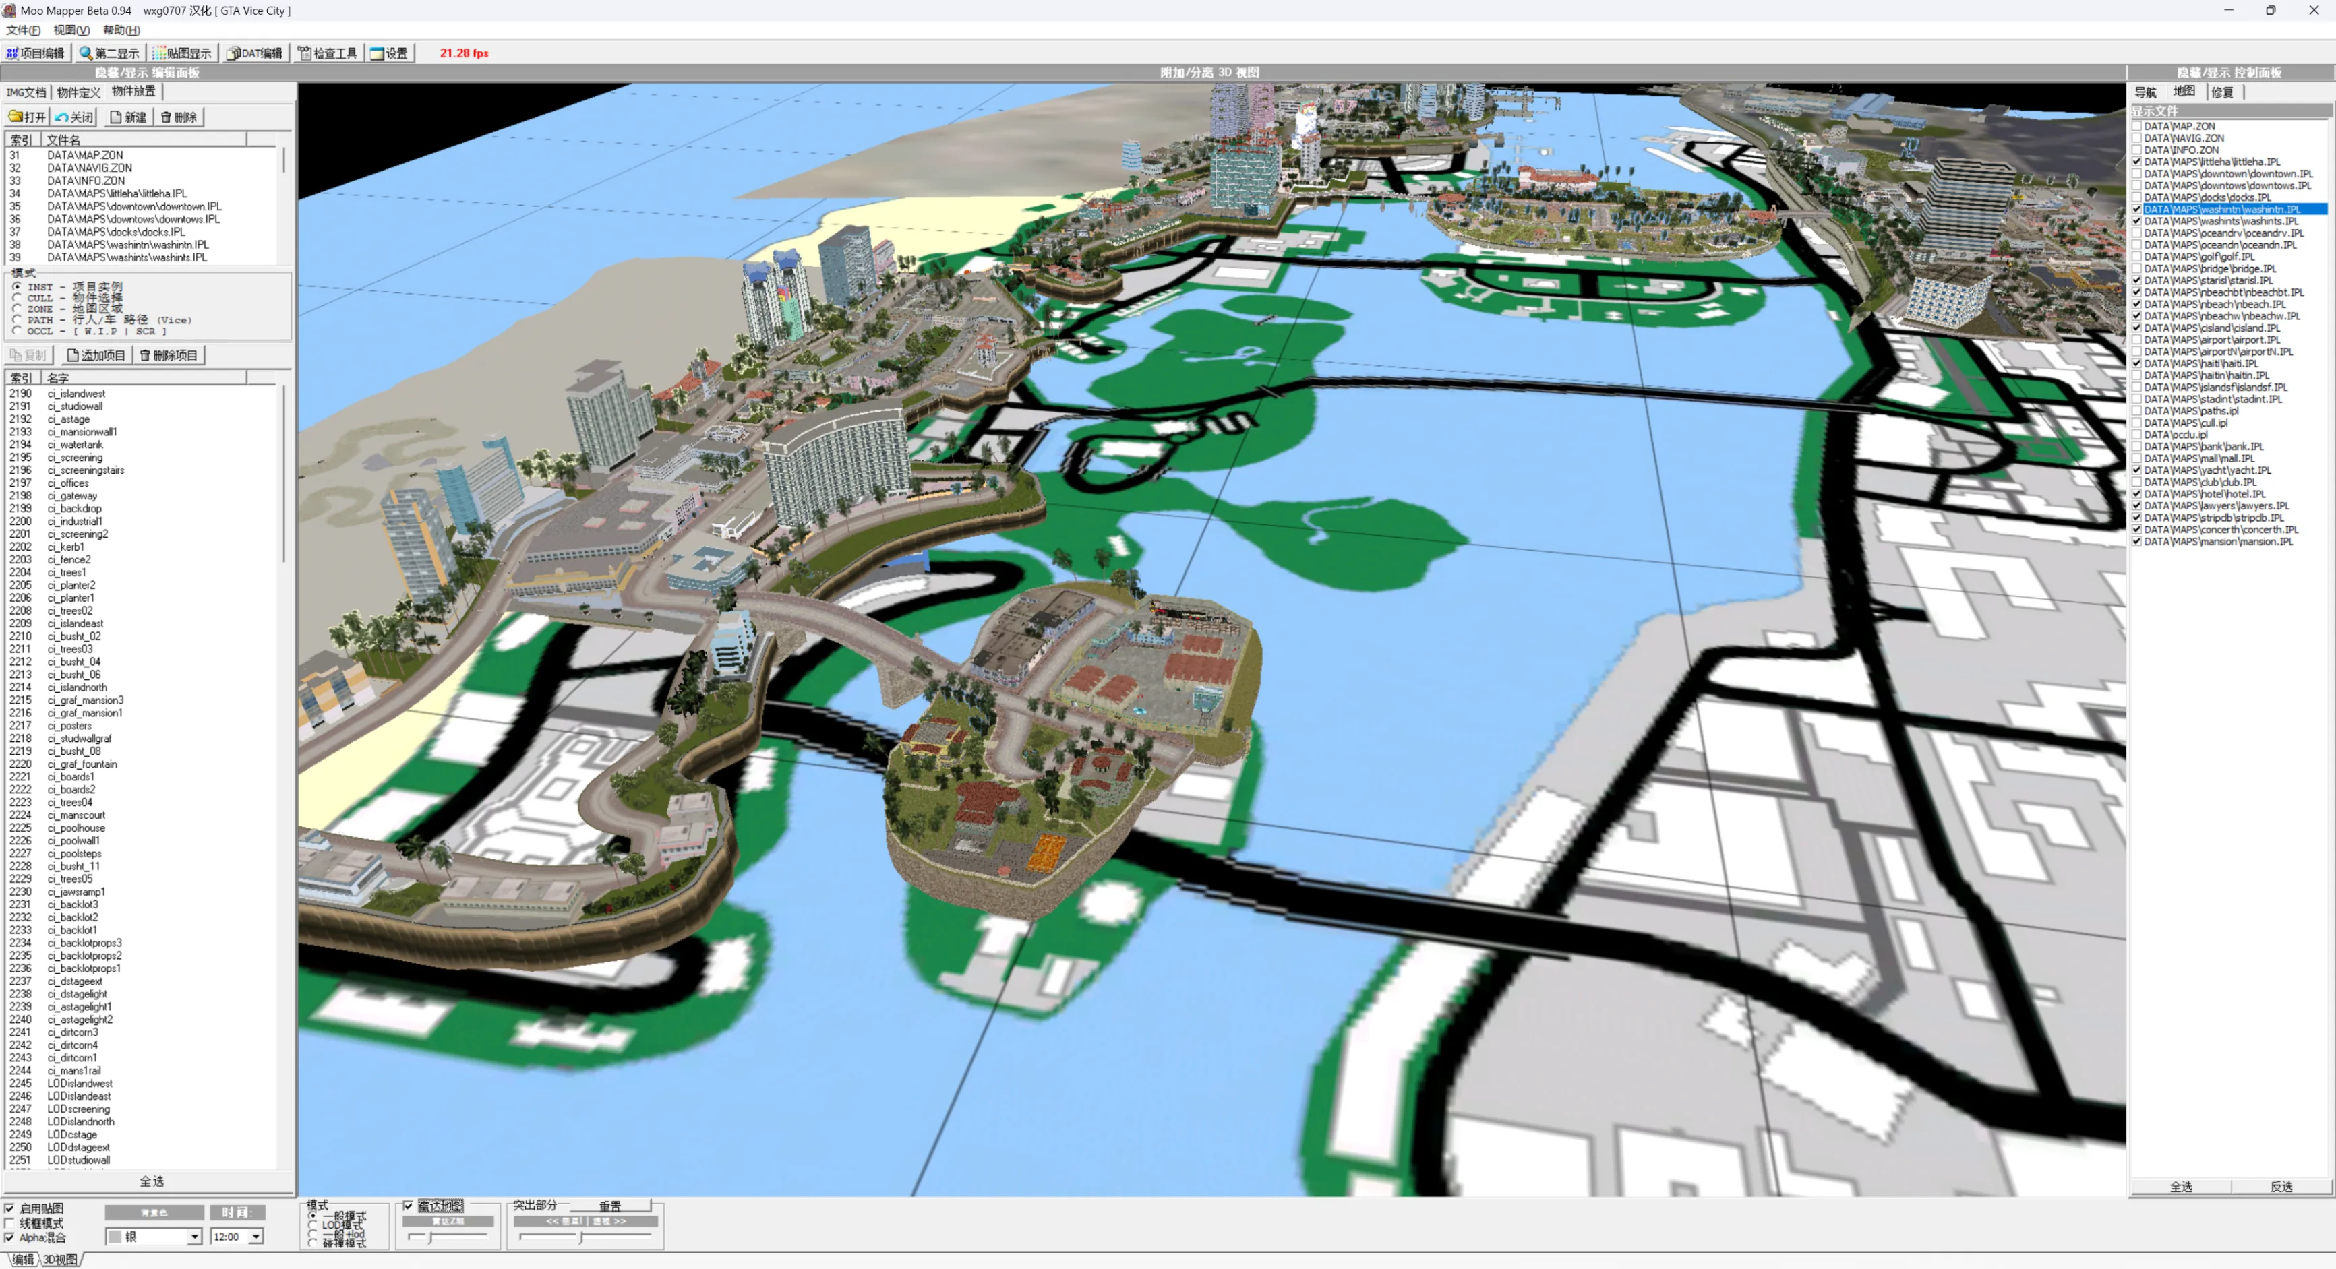Image resolution: width=2336 pixels, height=1269 pixels.
Task: Open the 12:00 time dropdown
Action: pyautogui.click(x=257, y=1237)
